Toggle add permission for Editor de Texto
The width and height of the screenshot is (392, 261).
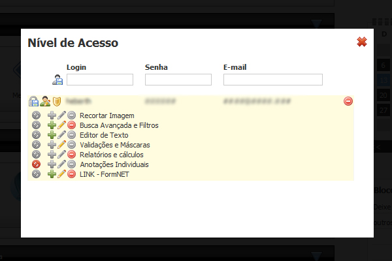52,135
